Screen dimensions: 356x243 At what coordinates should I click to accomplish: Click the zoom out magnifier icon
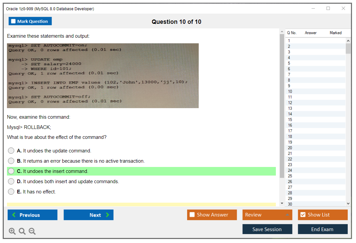[x=32, y=231]
